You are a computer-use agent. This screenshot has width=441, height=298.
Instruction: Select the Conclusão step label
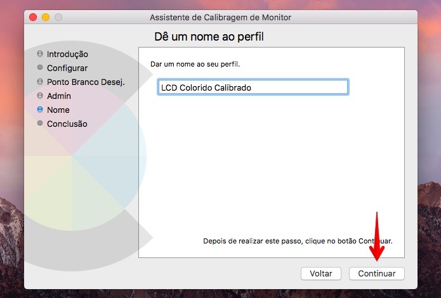67,124
